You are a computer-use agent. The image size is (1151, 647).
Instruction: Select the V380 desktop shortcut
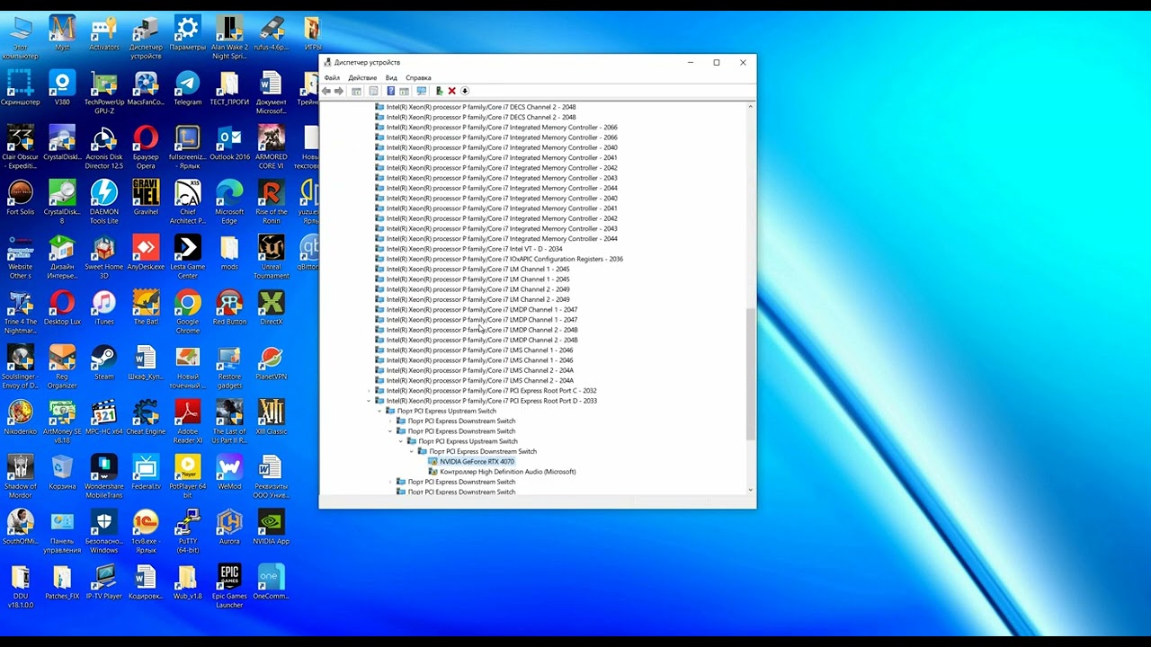[62, 88]
